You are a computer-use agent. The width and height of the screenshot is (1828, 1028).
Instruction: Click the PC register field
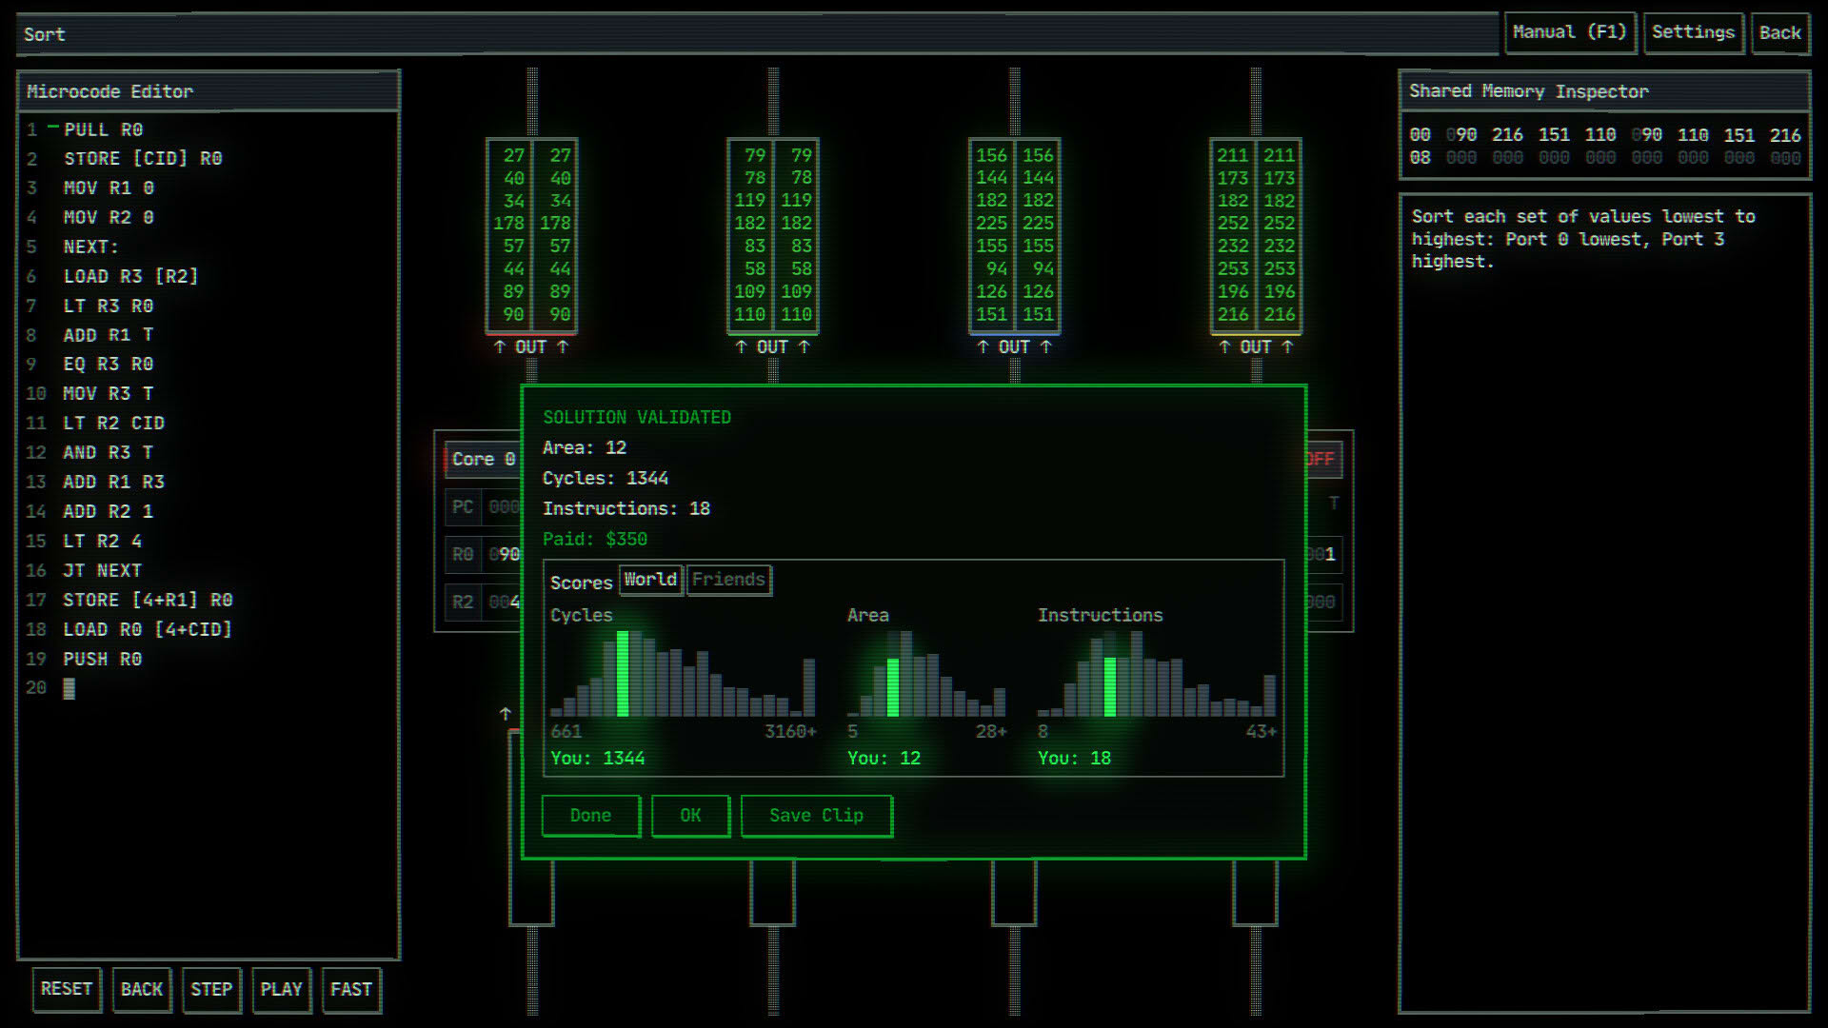coord(483,507)
